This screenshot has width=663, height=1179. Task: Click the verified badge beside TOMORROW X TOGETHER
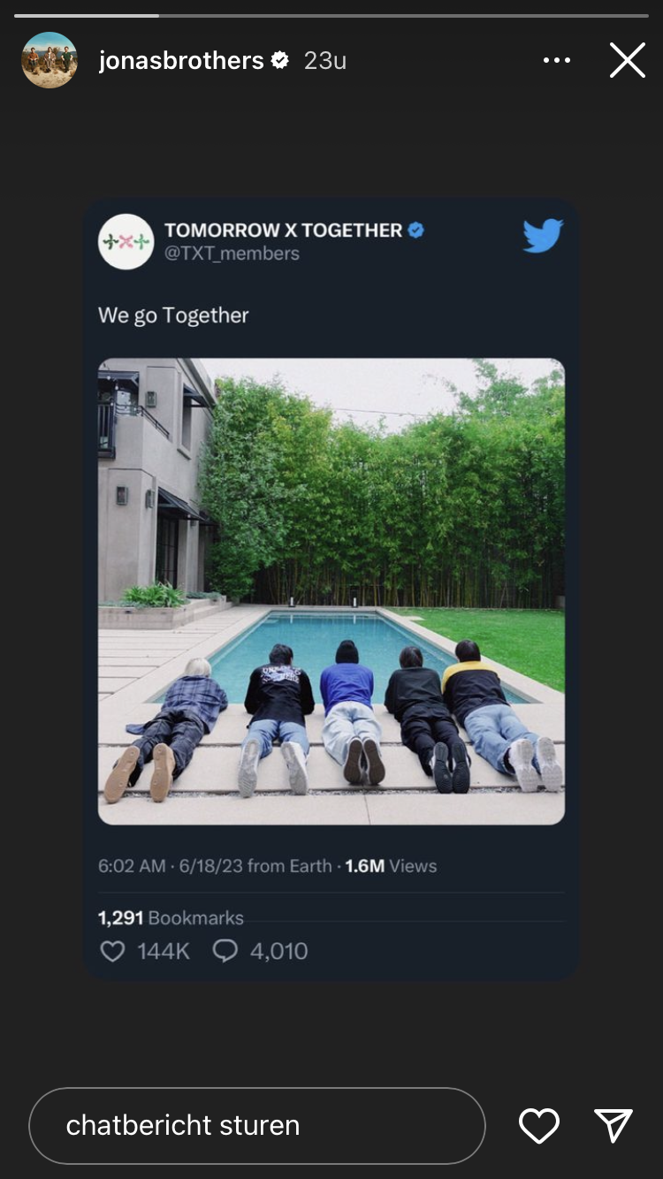coord(416,231)
